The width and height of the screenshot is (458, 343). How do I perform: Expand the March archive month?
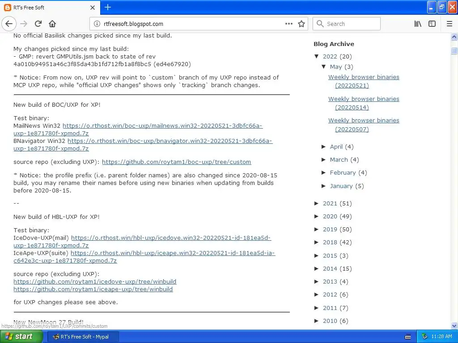[x=324, y=159]
